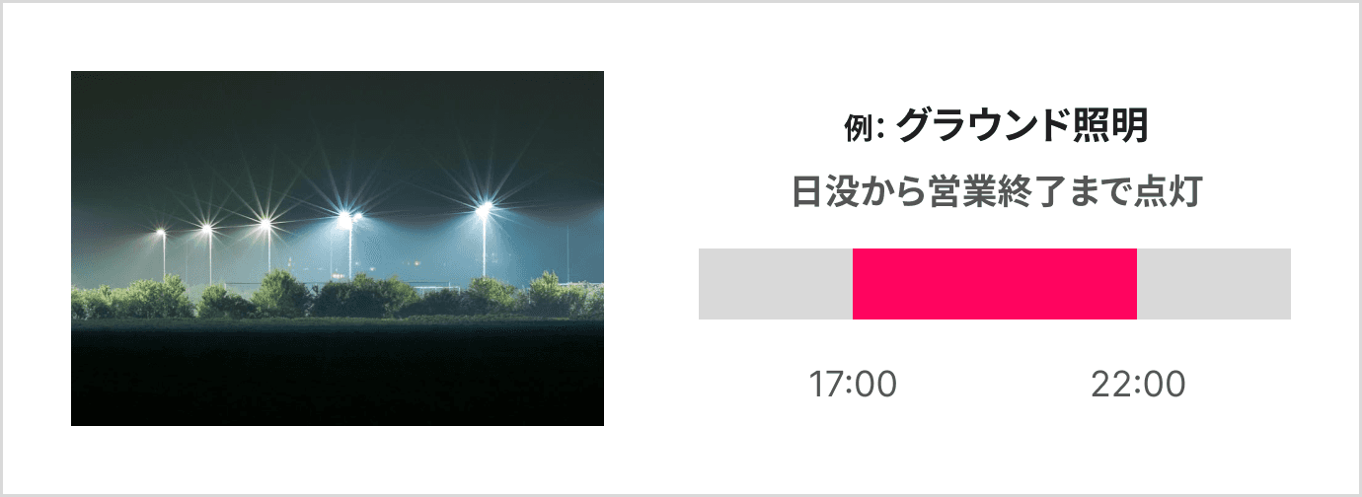Click the 22:00 end time label
Image resolution: width=1362 pixels, height=497 pixels.
tap(1137, 385)
